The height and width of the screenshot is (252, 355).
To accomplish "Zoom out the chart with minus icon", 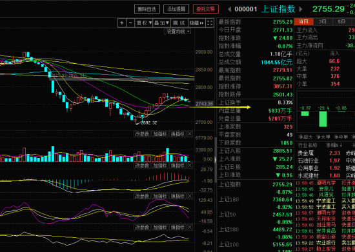I will [x=130, y=23].
